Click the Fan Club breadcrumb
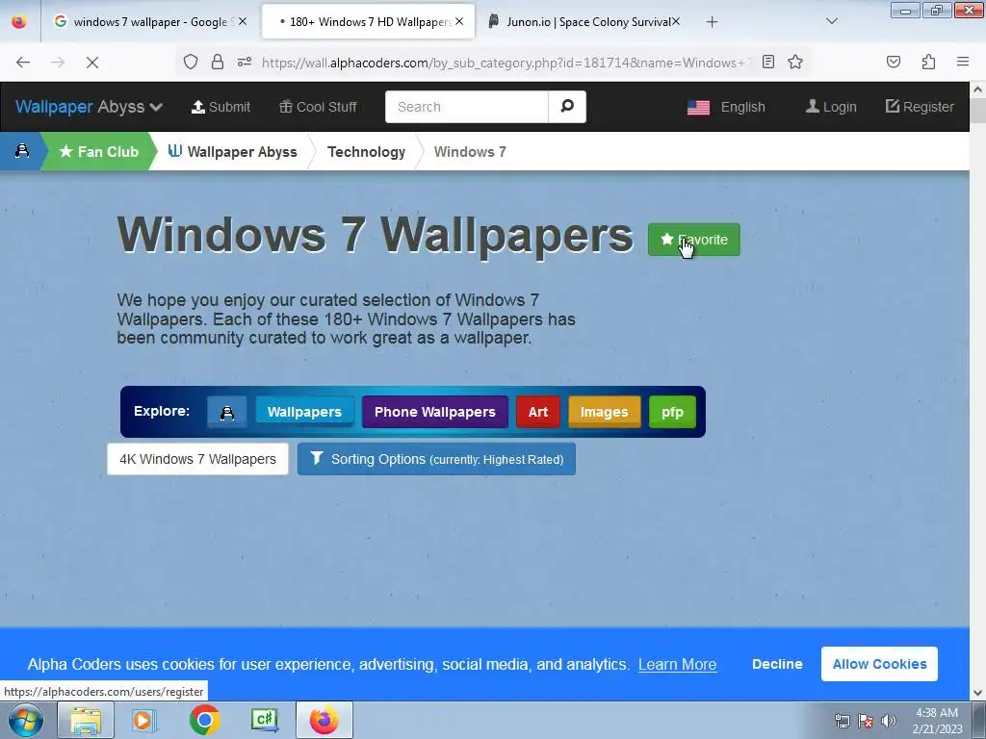Viewport: 986px width, 739px height. coord(99,151)
